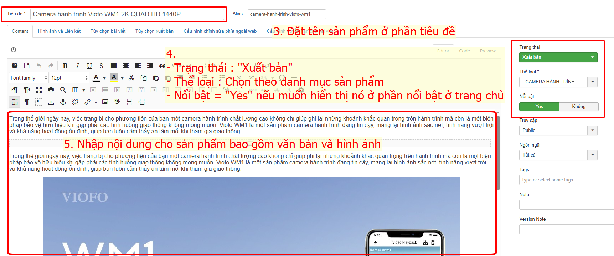Apply the yellow highlight color swatch

[x=114, y=78]
